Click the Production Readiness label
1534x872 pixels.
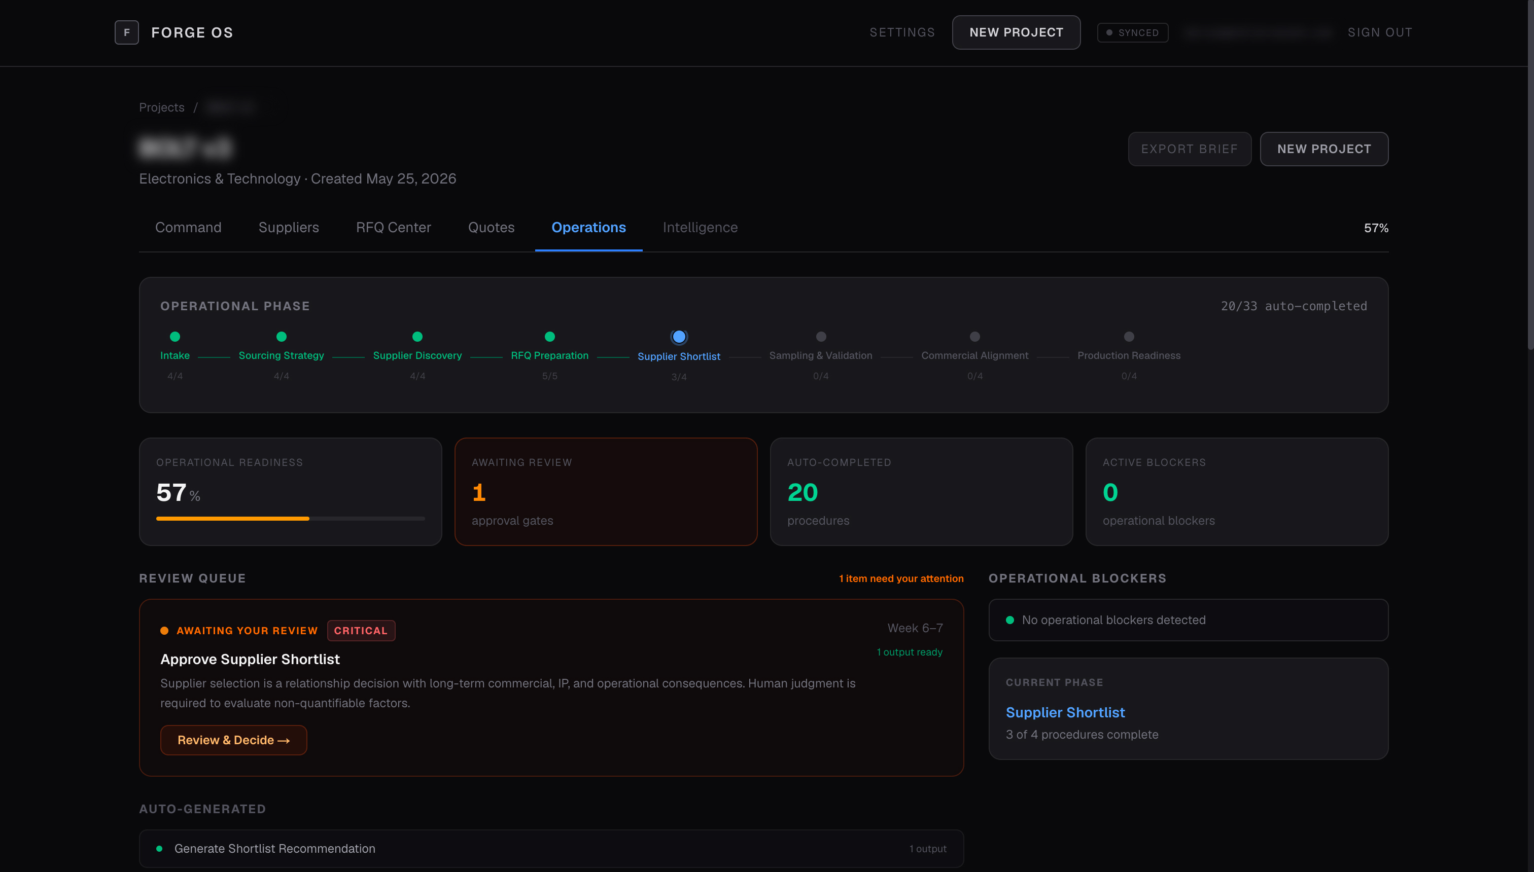coord(1129,356)
